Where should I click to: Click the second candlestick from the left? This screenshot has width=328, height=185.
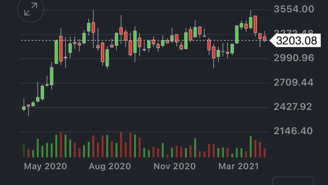click(x=29, y=106)
